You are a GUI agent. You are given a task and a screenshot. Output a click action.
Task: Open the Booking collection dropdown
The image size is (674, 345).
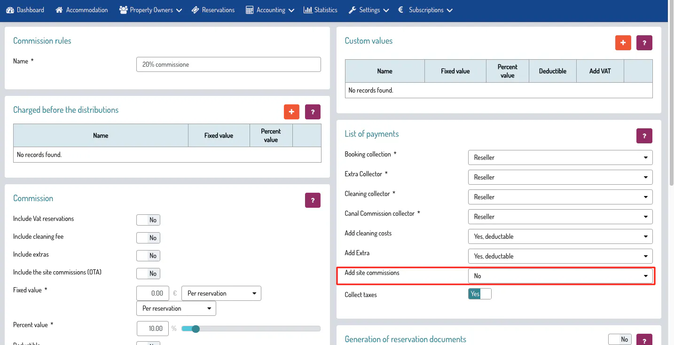point(560,157)
